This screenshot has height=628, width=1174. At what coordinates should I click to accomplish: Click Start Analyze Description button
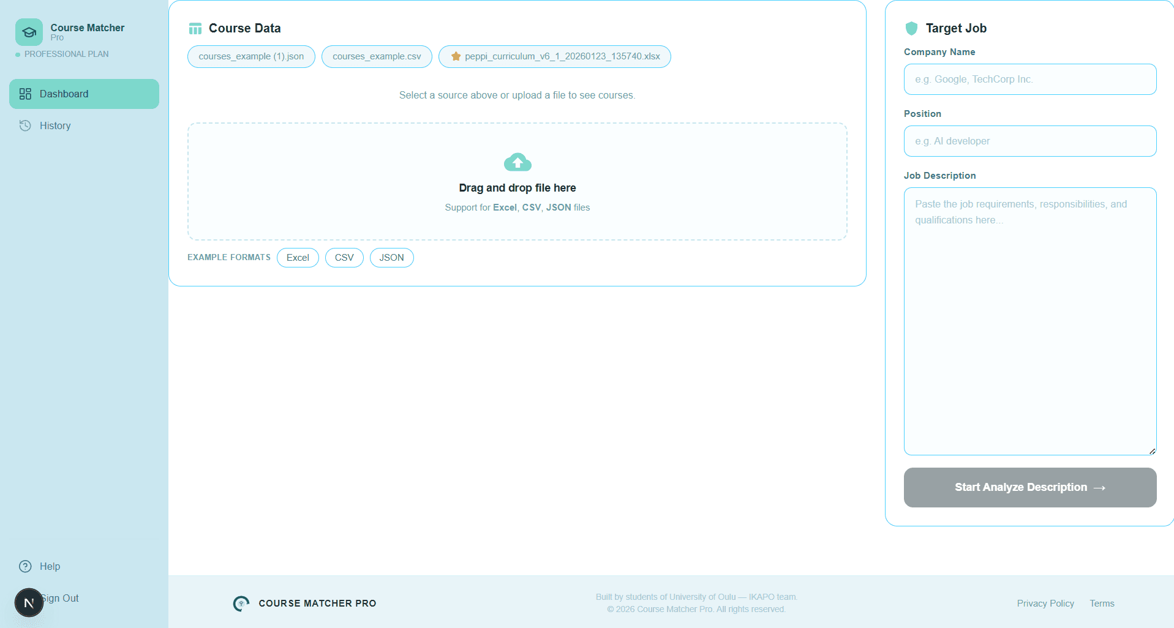point(1030,487)
